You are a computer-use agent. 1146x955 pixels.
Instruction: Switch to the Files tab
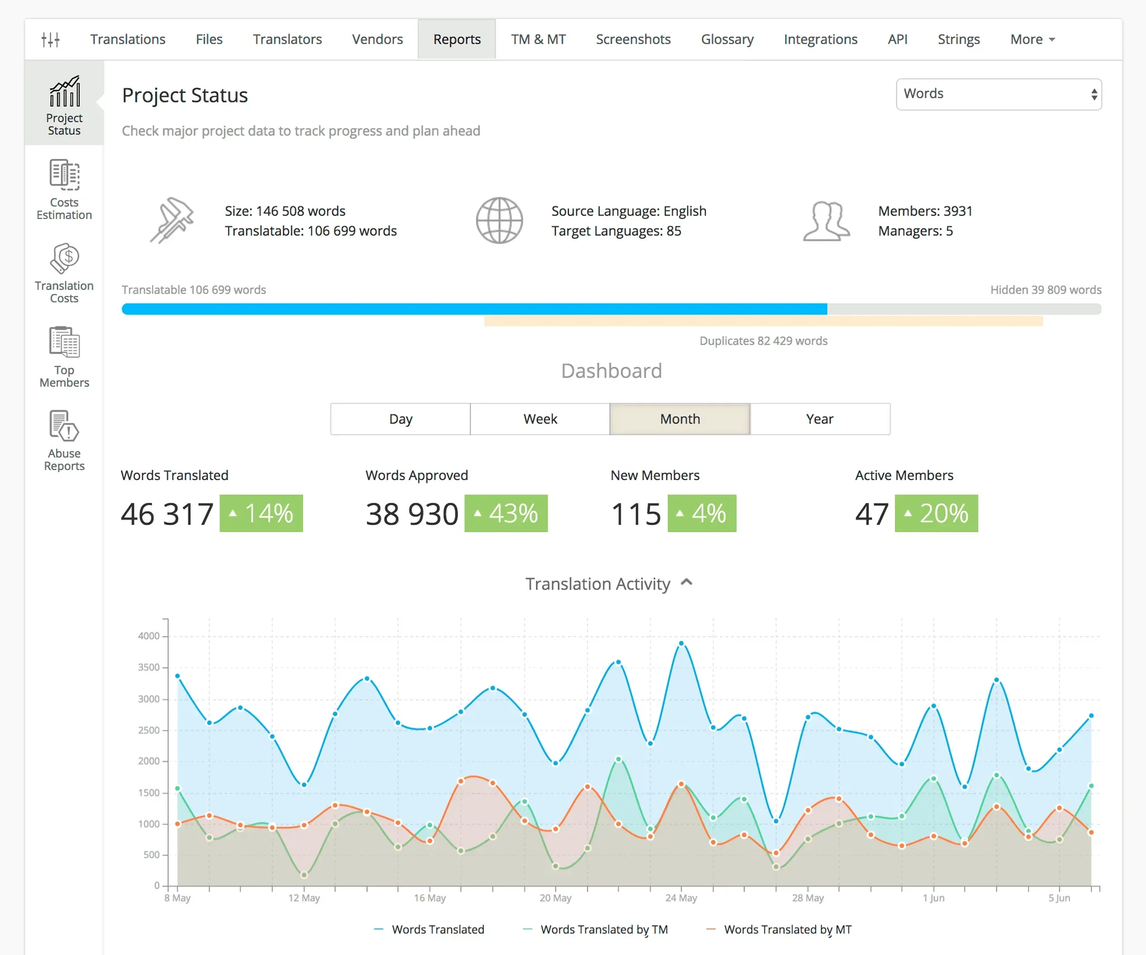[209, 40]
